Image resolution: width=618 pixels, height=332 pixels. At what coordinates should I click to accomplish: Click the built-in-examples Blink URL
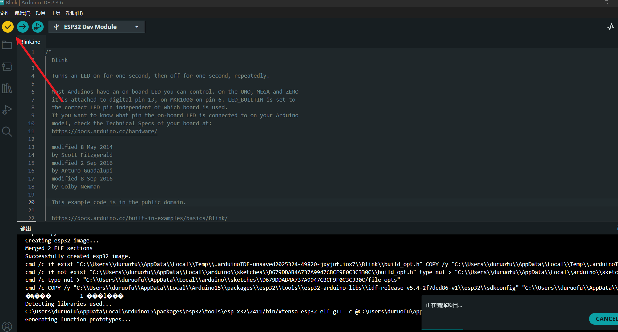click(x=140, y=218)
